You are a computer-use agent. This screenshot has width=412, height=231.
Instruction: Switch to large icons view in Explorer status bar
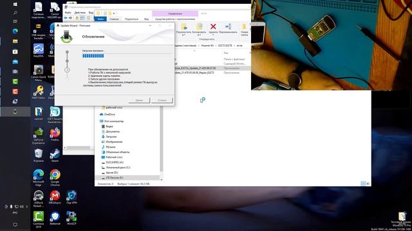pos(368,184)
